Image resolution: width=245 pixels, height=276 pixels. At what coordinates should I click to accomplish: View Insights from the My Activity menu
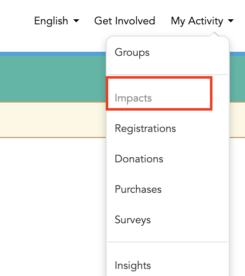tap(133, 265)
